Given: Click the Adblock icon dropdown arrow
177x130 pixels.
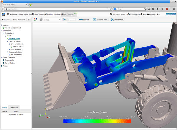Looking at the screenshot, I should 170,9.
